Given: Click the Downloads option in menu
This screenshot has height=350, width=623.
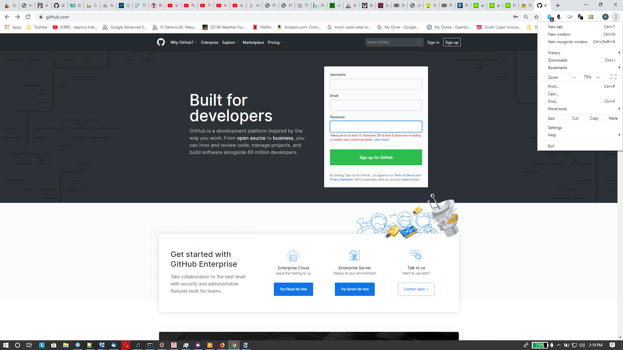Looking at the screenshot, I should pos(557,60).
